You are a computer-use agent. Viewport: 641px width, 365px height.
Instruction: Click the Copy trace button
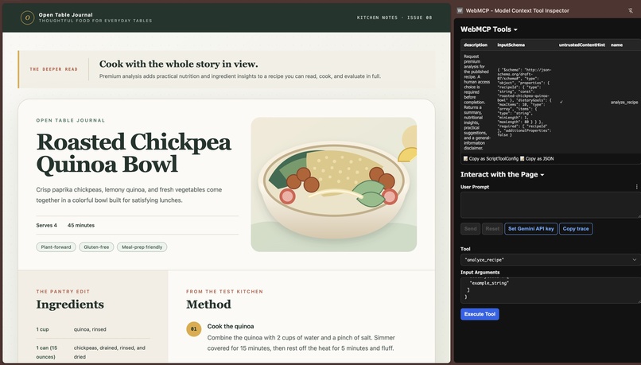click(576, 229)
